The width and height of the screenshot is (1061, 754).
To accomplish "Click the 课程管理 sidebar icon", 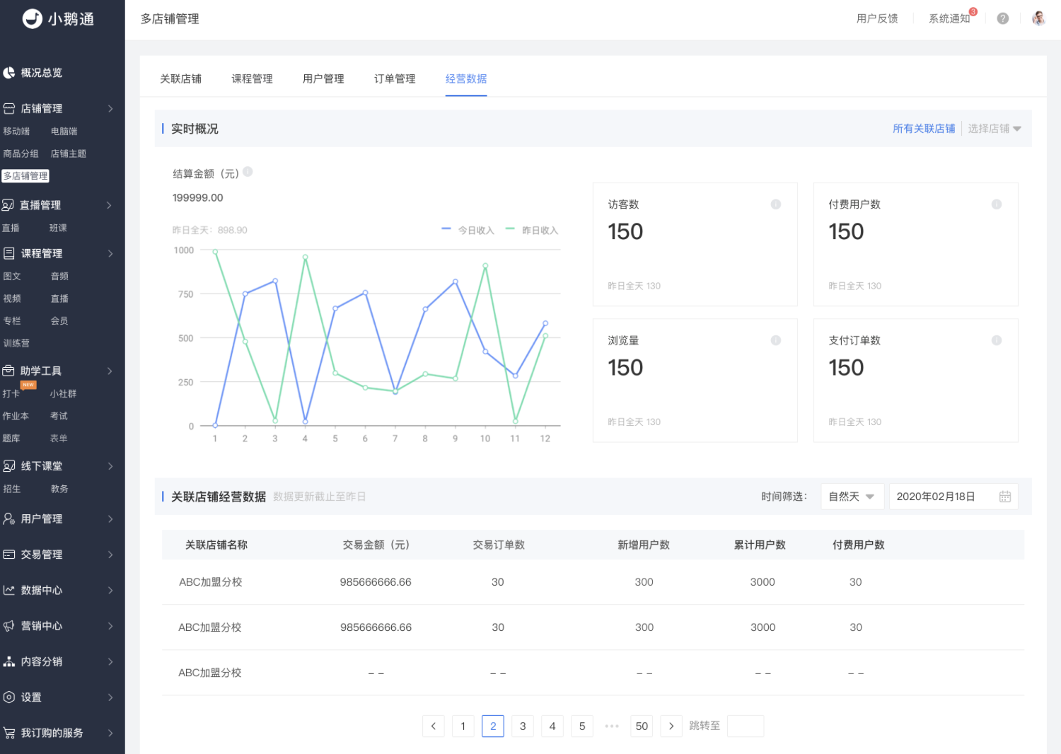I will point(9,253).
